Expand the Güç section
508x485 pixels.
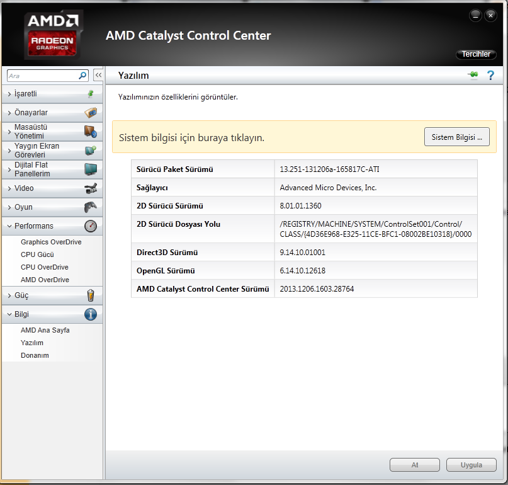pos(52,295)
